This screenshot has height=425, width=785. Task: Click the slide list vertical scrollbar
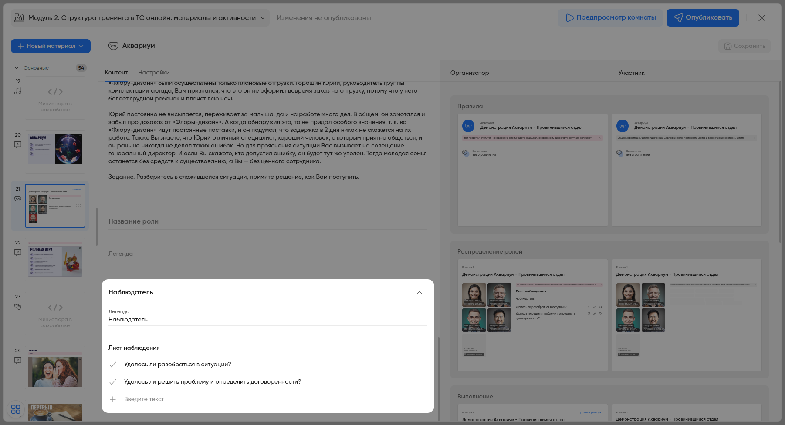[x=96, y=226]
